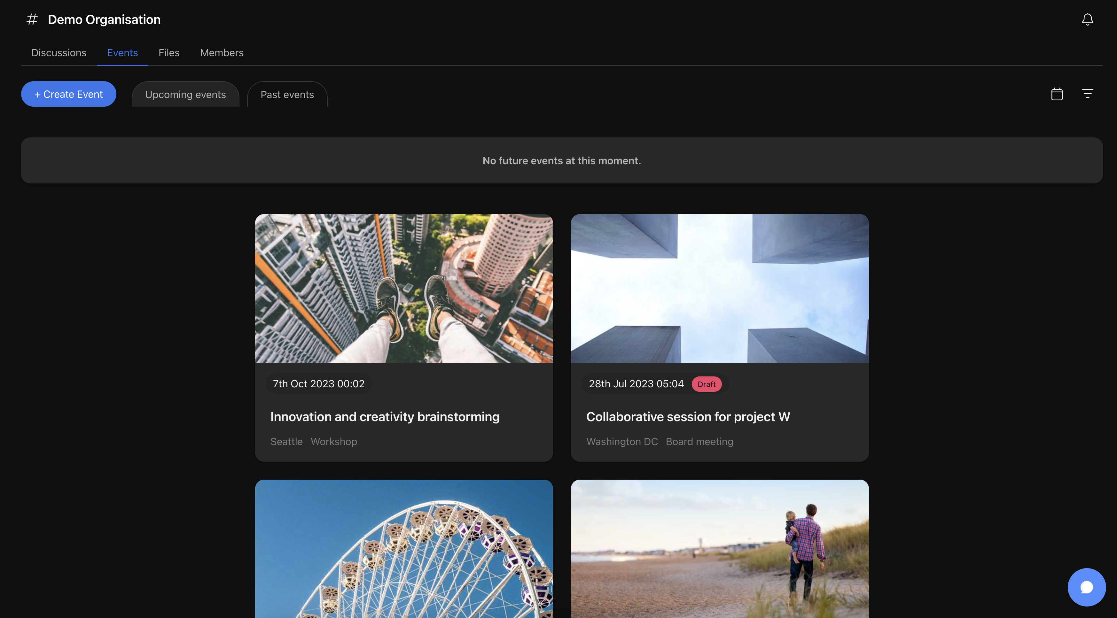
Task: Open the chat support bubble
Action: point(1086,587)
